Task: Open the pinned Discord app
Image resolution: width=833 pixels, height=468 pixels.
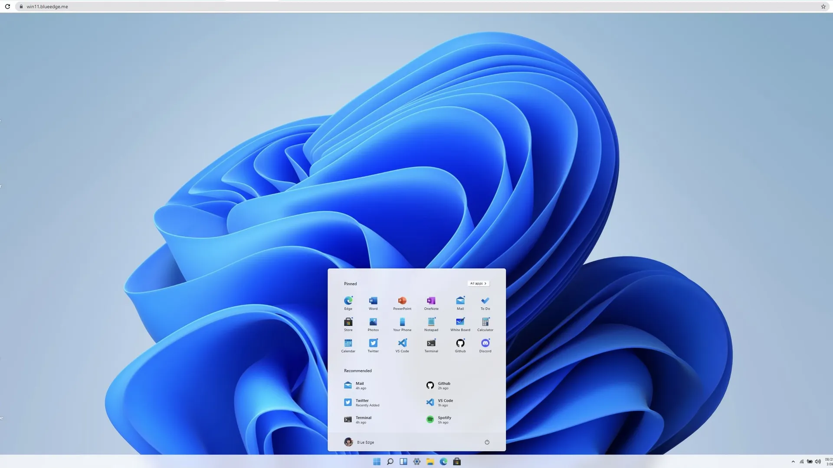Action: (x=485, y=344)
